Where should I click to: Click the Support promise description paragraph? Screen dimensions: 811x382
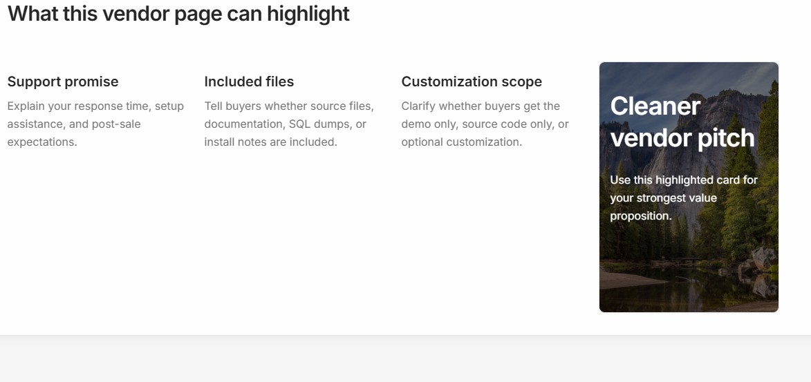(95, 124)
